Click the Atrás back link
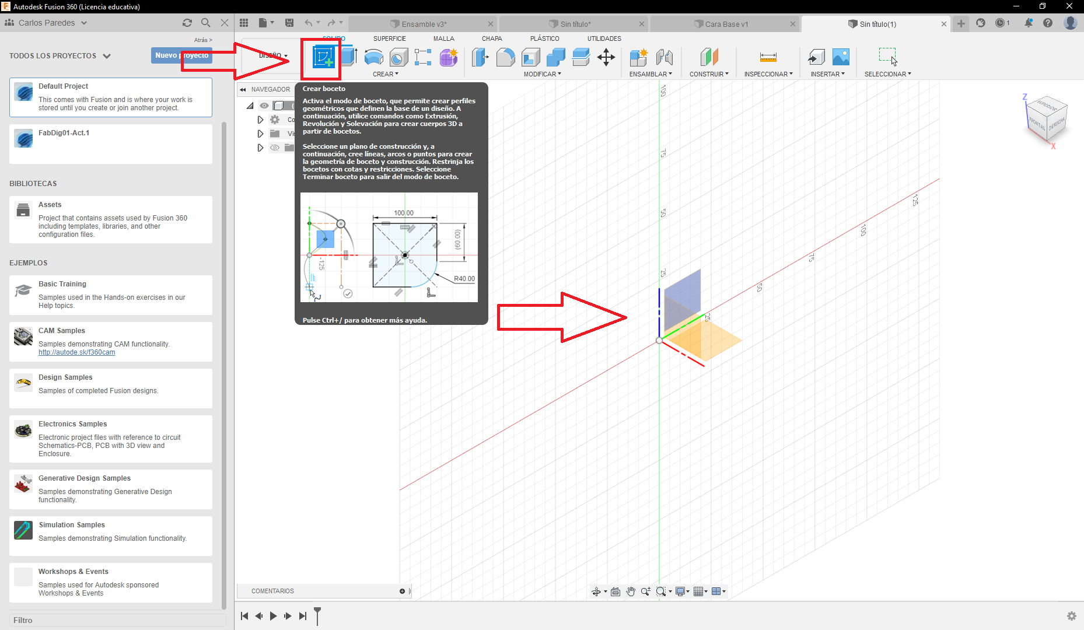The width and height of the screenshot is (1084, 630). tap(203, 40)
